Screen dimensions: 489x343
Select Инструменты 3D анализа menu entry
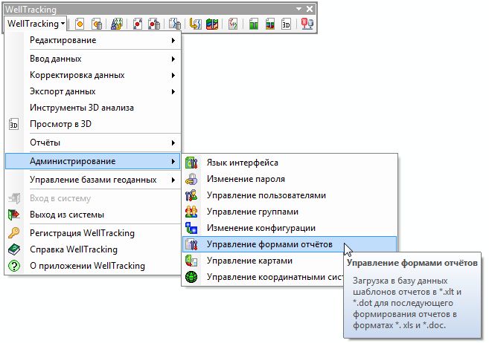click(82, 108)
